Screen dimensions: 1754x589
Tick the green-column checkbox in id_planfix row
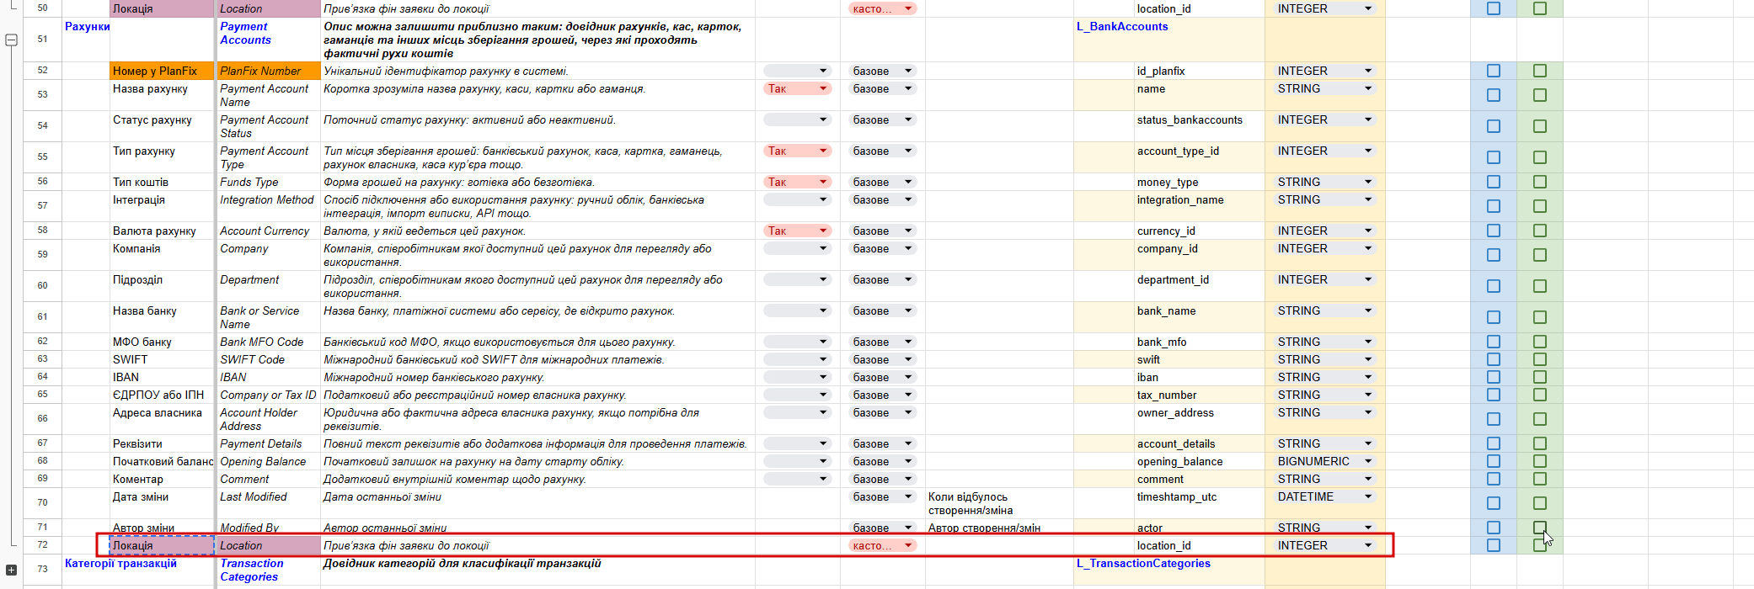point(1540,71)
